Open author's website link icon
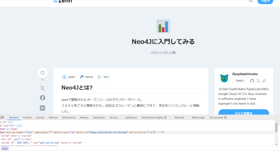Viewport: 280px width, 151px height. point(264,81)
